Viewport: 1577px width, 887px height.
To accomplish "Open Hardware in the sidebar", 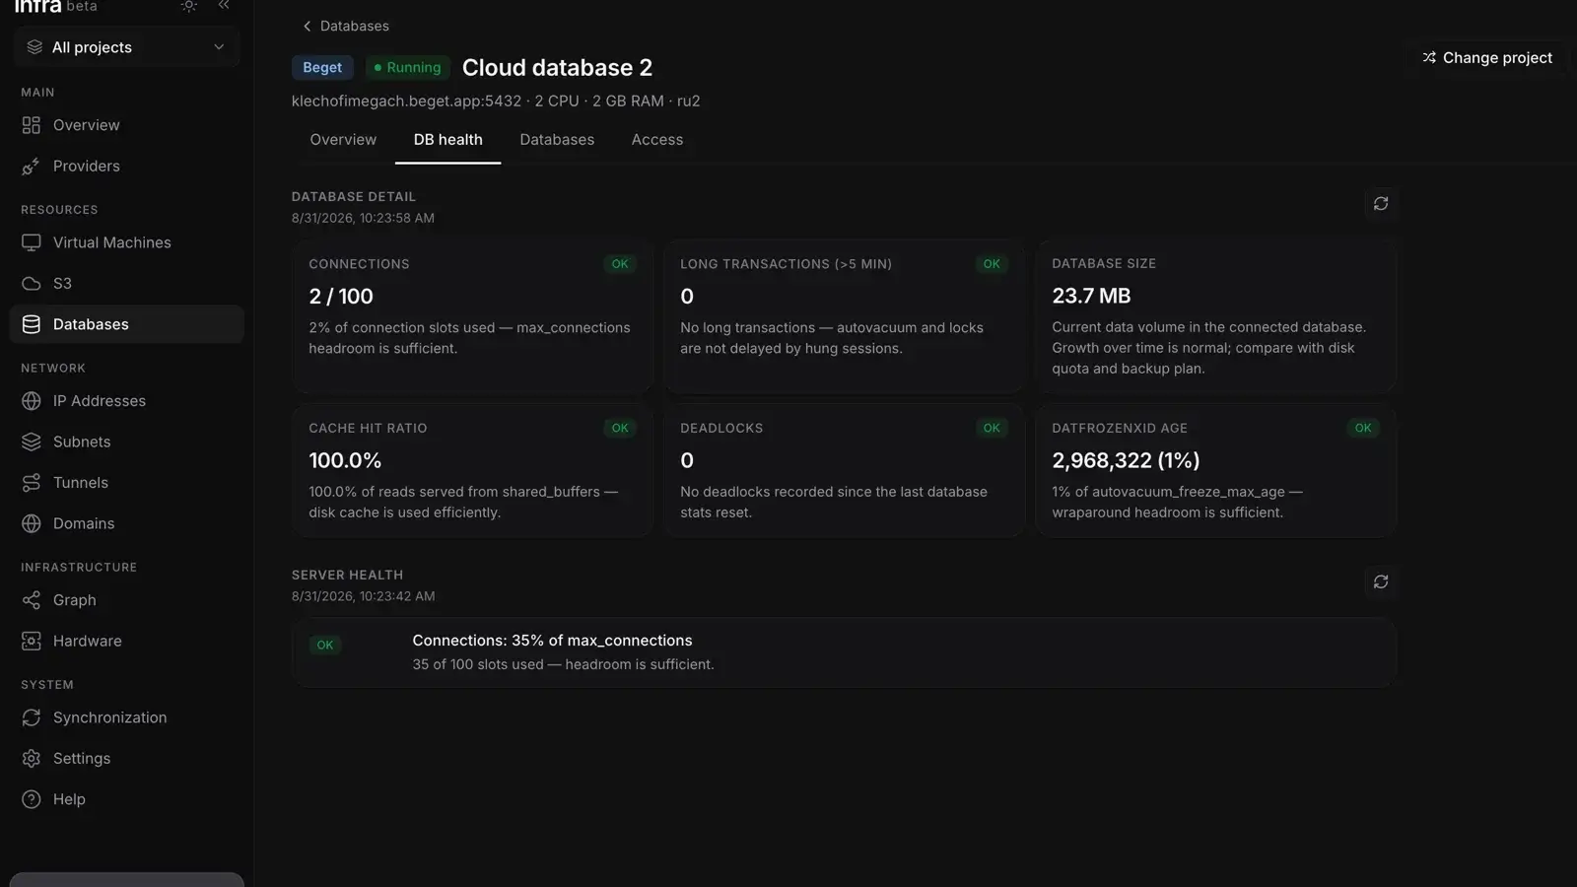I will pos(126,641).
